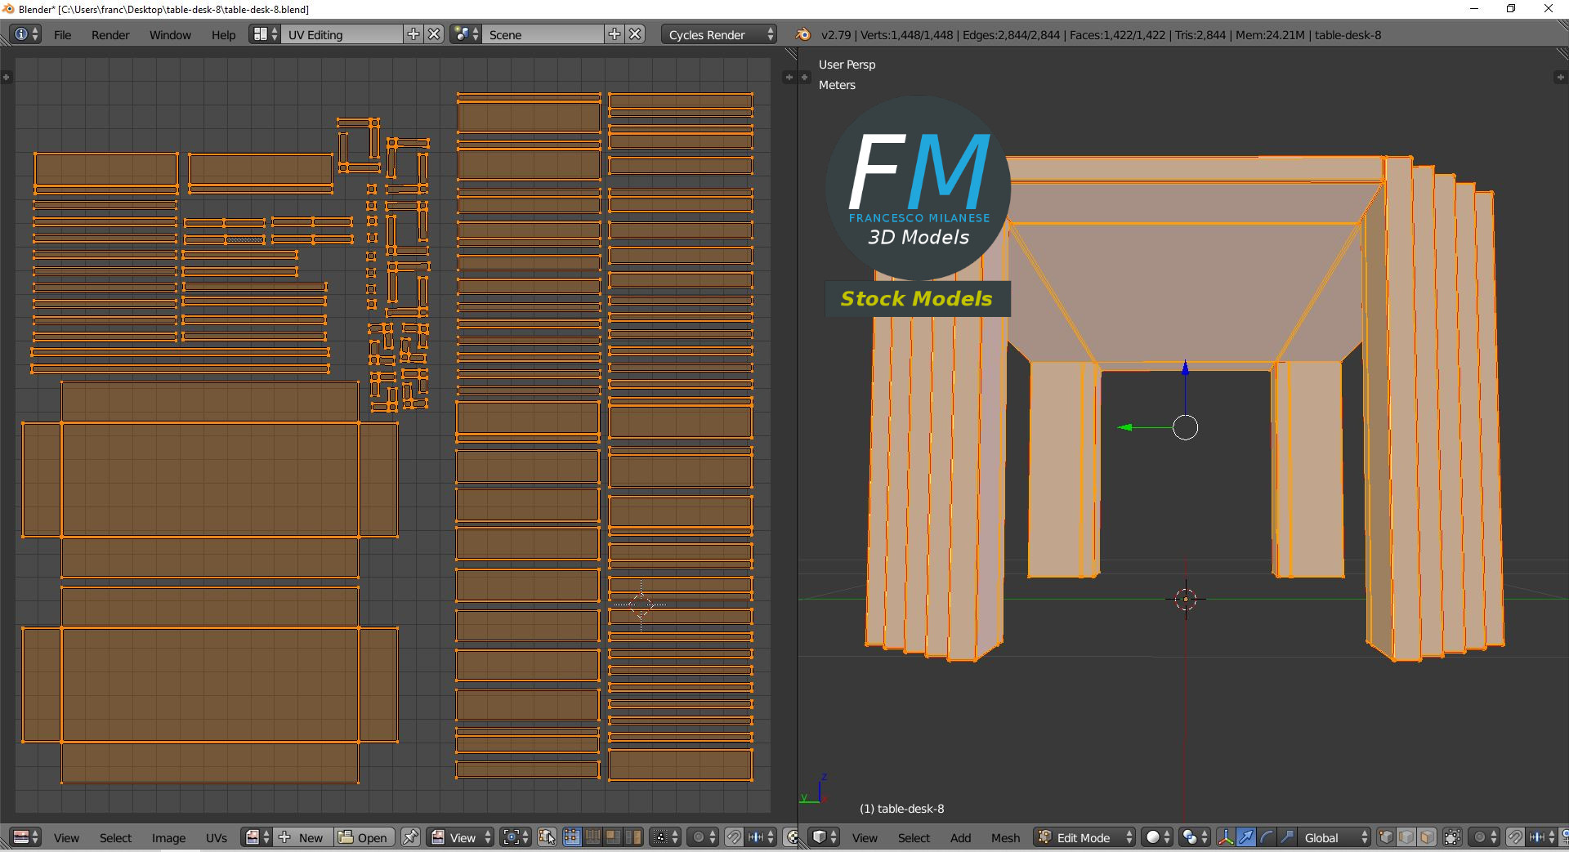This screenshot has height=852, width=1569.
Task: Create a New image
Action: pos(302,837)
